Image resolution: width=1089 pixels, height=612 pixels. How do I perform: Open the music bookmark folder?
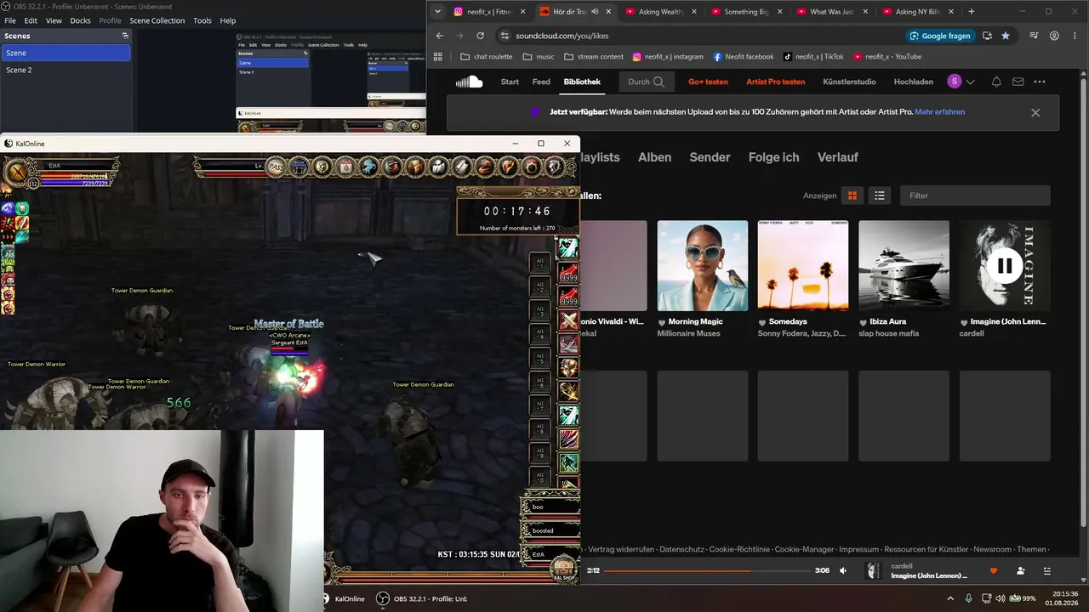[x=539, y=57]
